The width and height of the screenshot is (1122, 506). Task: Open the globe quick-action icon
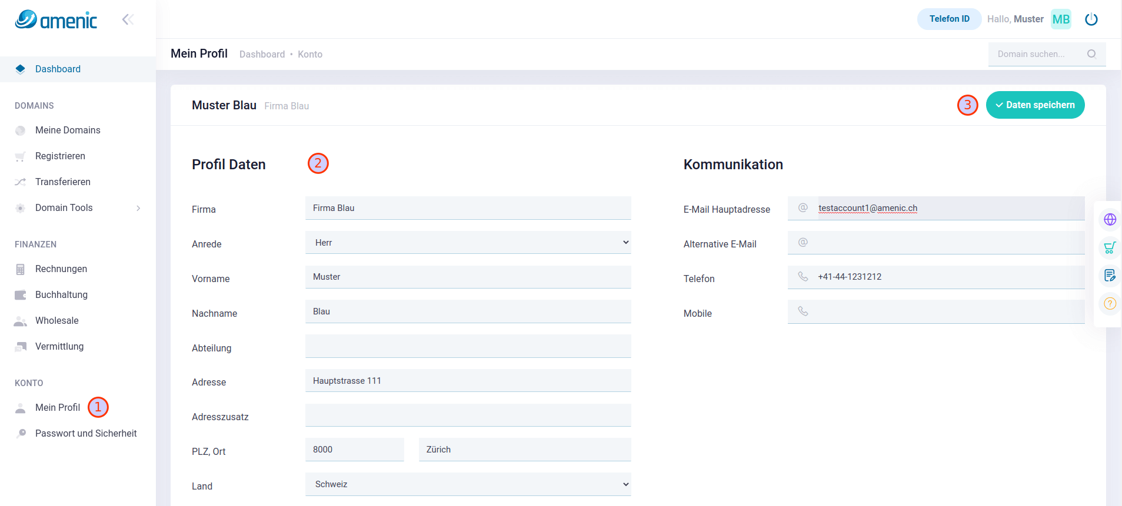coord(1110,220)
